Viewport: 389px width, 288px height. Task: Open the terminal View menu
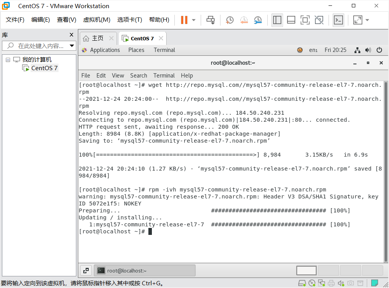(x=118, y=76)
